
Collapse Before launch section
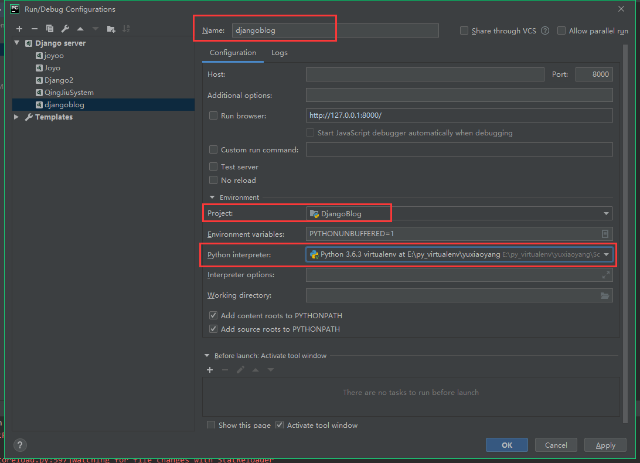click(x=207, y=356)
